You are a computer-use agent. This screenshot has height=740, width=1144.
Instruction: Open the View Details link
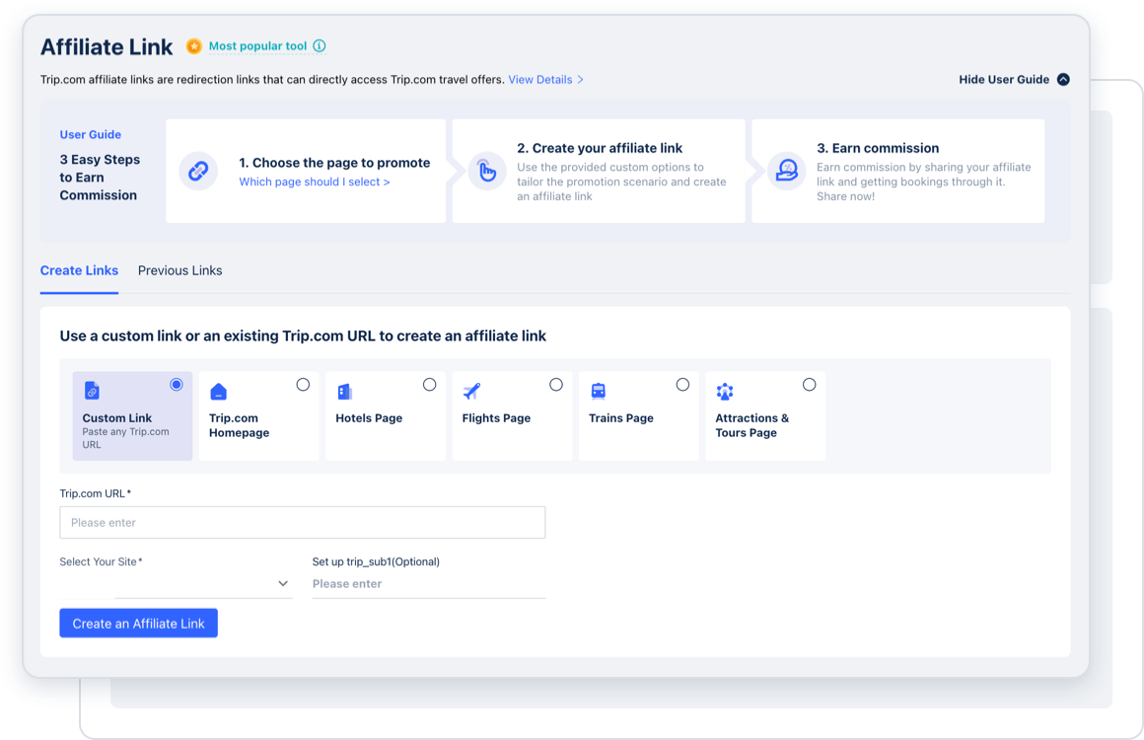[x=545, y=80]
